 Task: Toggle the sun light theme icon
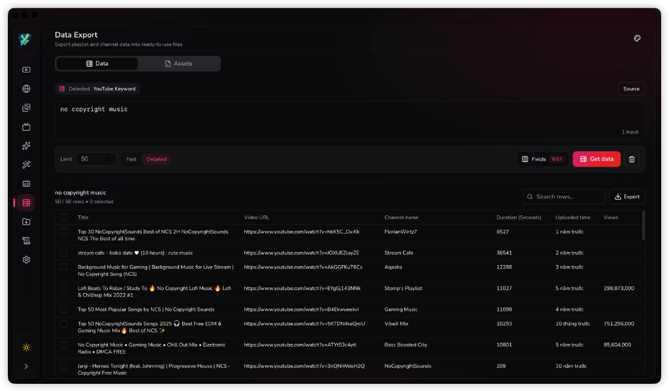(26, 347)
